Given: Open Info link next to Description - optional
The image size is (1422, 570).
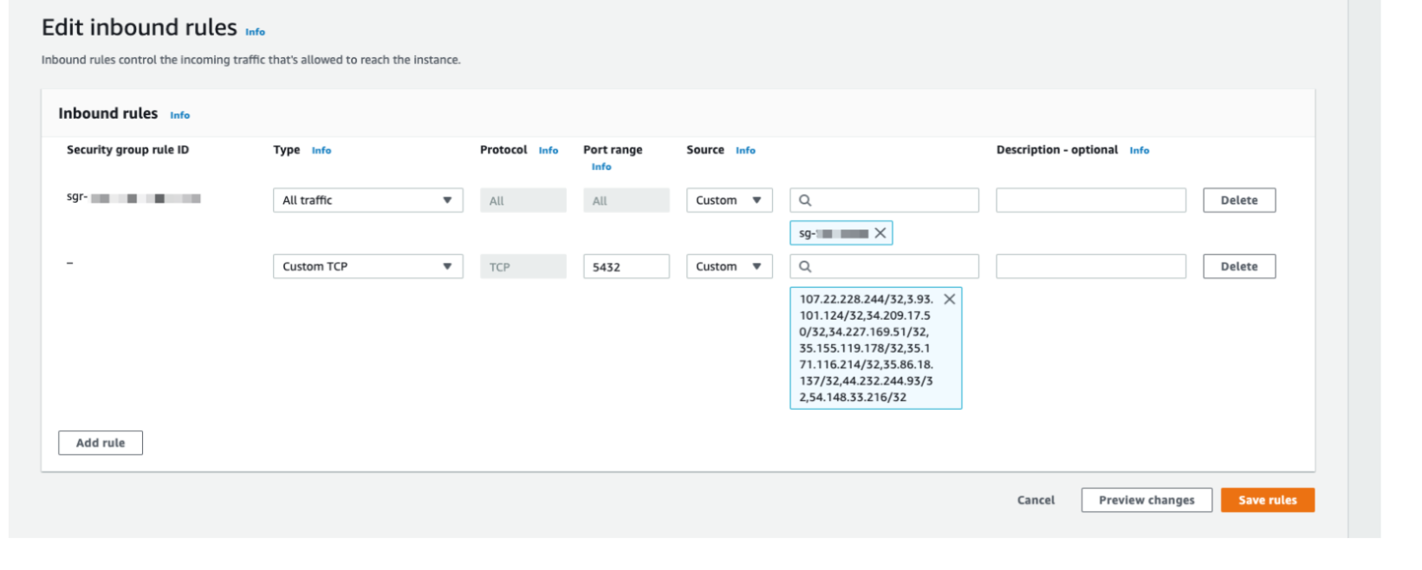Looking at the screenshot, I should [1139, 151].
